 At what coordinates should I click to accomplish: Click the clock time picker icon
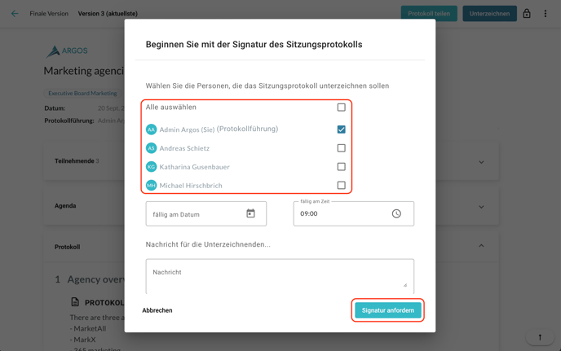396,213
